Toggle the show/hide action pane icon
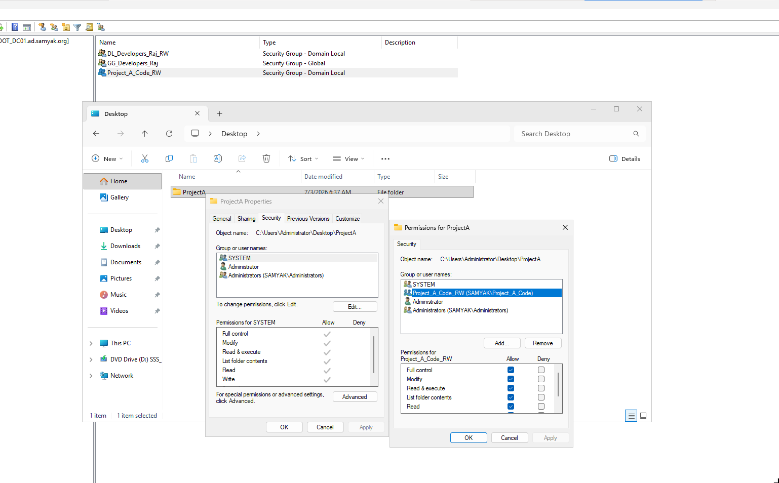779x483 pixels. click(x=27, y=27)
